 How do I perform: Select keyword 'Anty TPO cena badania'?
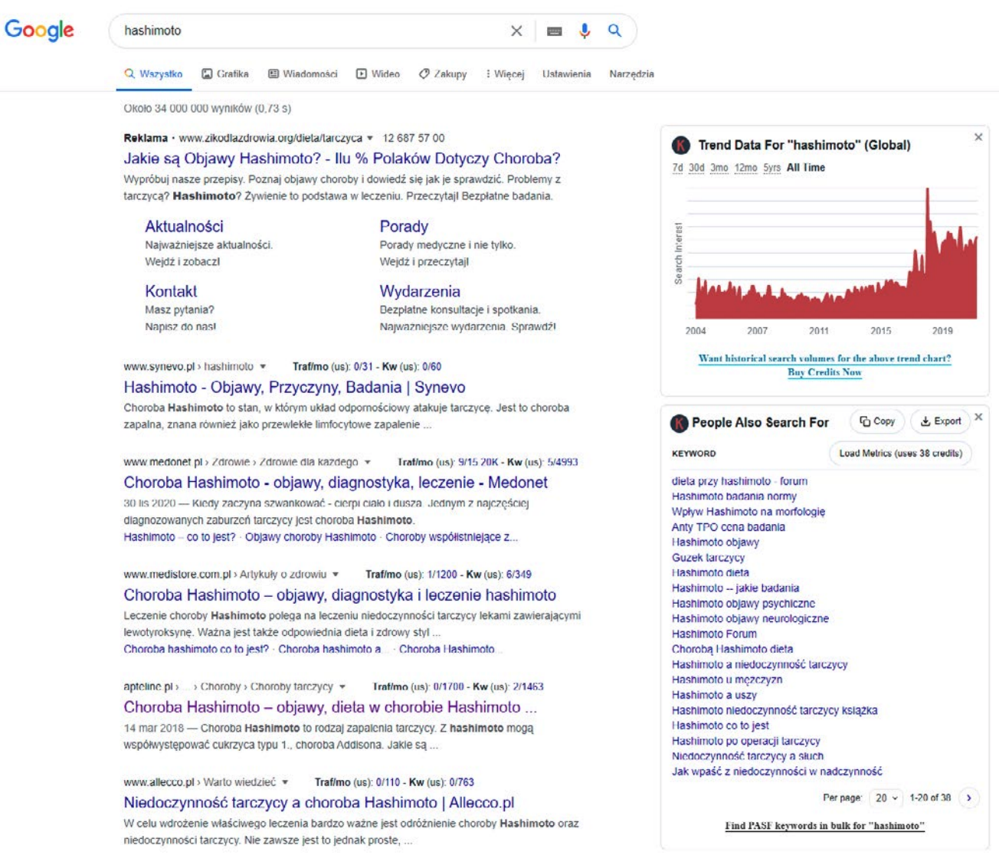pyautogui.click(x=728, y=527)
